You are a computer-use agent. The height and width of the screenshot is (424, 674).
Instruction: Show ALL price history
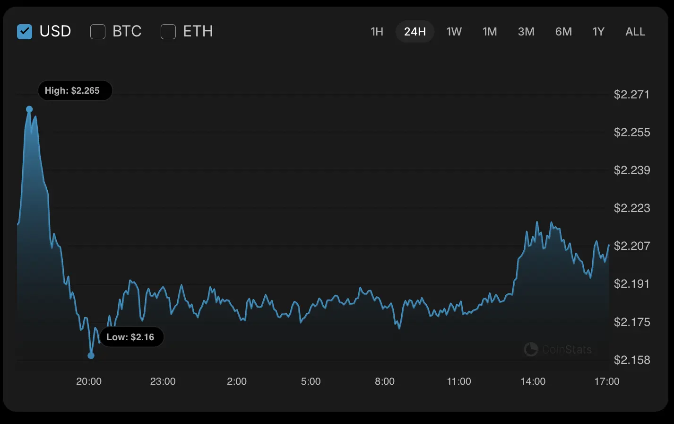pyautogui.click(x=635, y=32)
